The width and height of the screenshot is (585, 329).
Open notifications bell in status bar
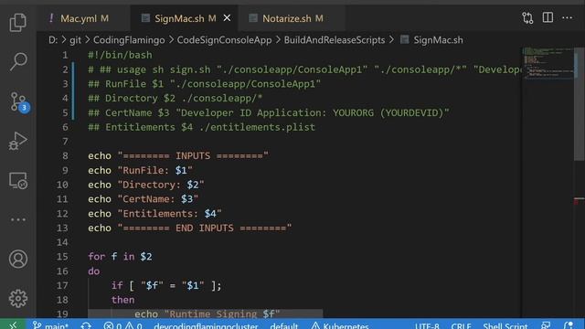(x=569, y=325)
